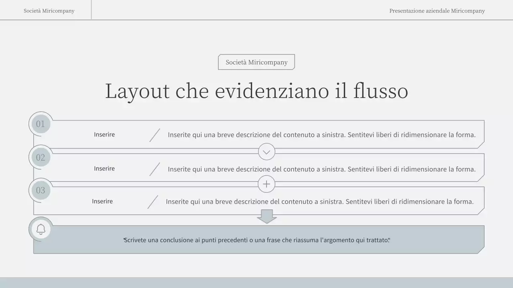This screenshot has width=513, height=288.
Task: Click the circled number 03 badge
Action: 40,190
